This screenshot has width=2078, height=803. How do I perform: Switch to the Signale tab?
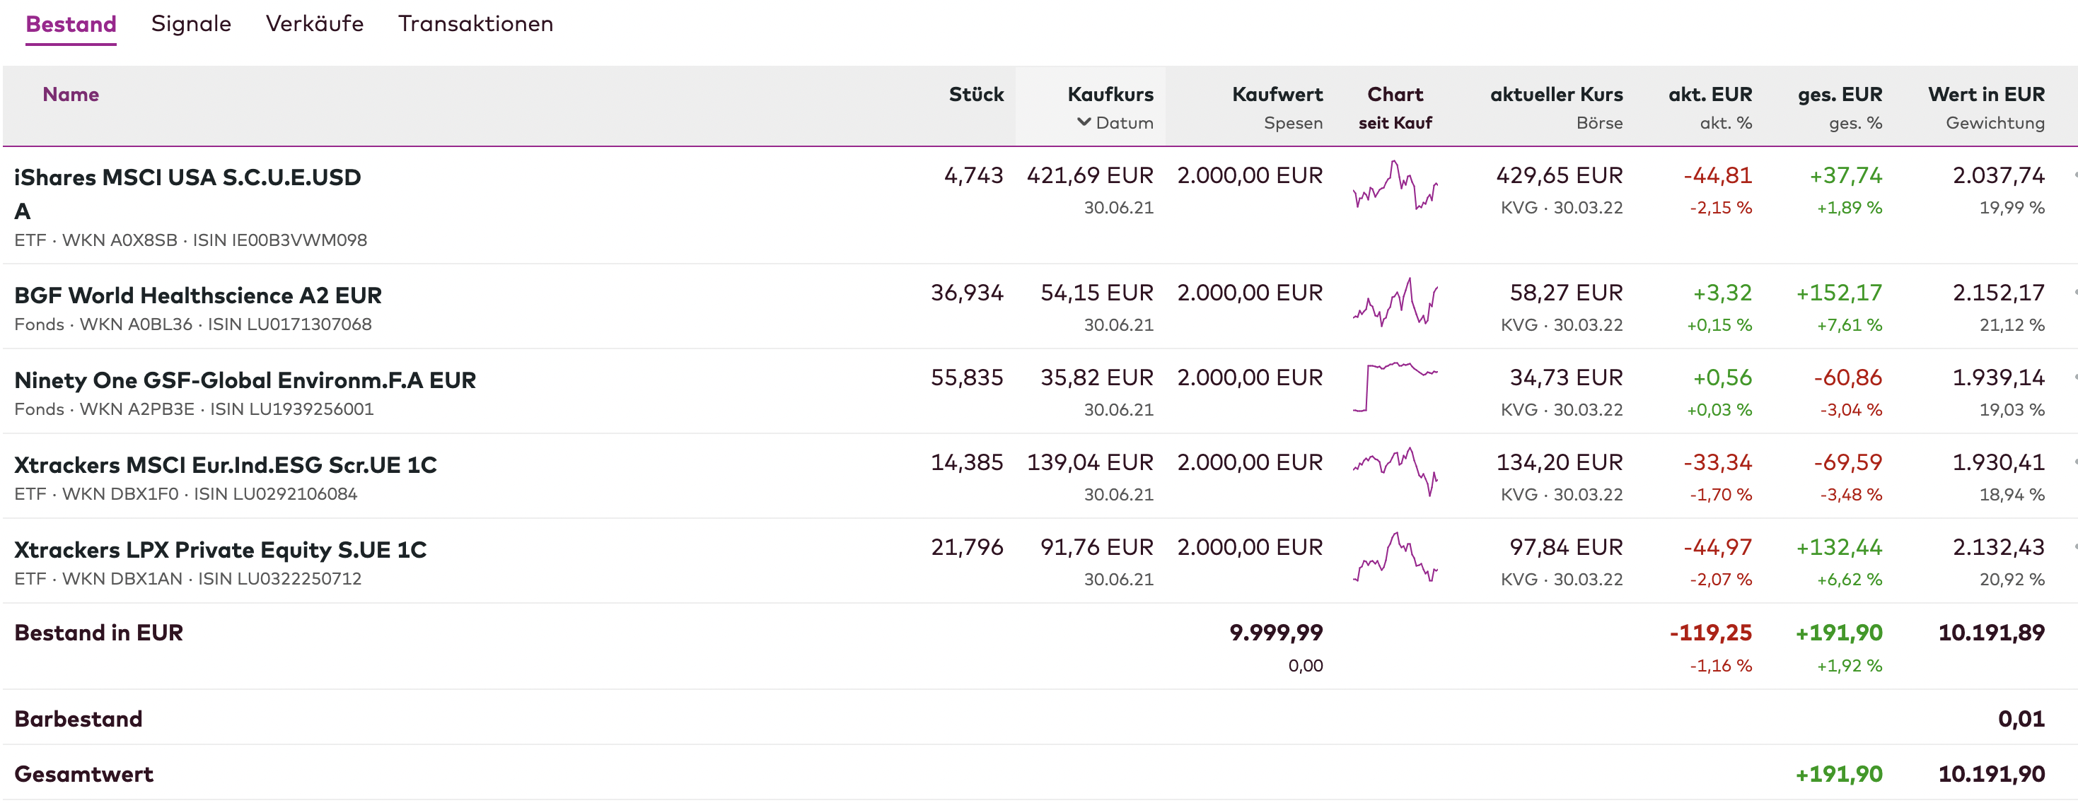pyautogui.click(x=191, y=24)
